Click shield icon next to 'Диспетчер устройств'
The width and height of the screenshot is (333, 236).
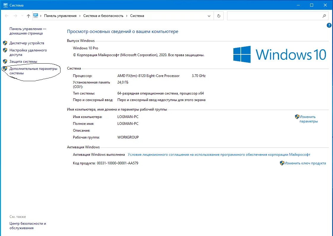click(5, 43)
